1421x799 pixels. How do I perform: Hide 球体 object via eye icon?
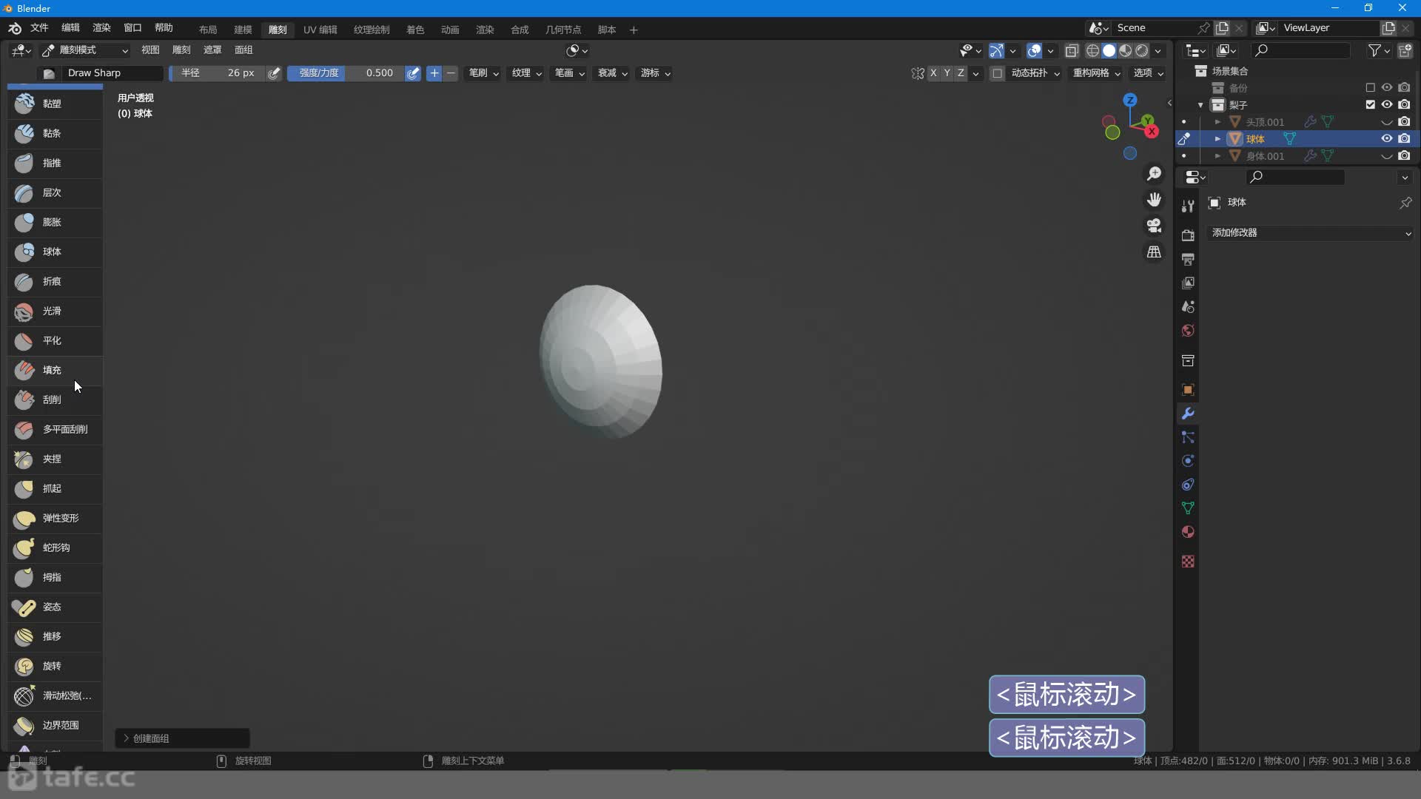pos(1387,138)
